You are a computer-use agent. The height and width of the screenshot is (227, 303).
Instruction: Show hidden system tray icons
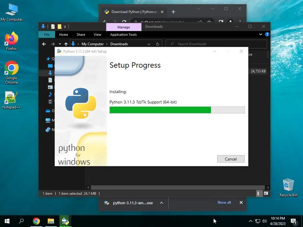(250, 221)
